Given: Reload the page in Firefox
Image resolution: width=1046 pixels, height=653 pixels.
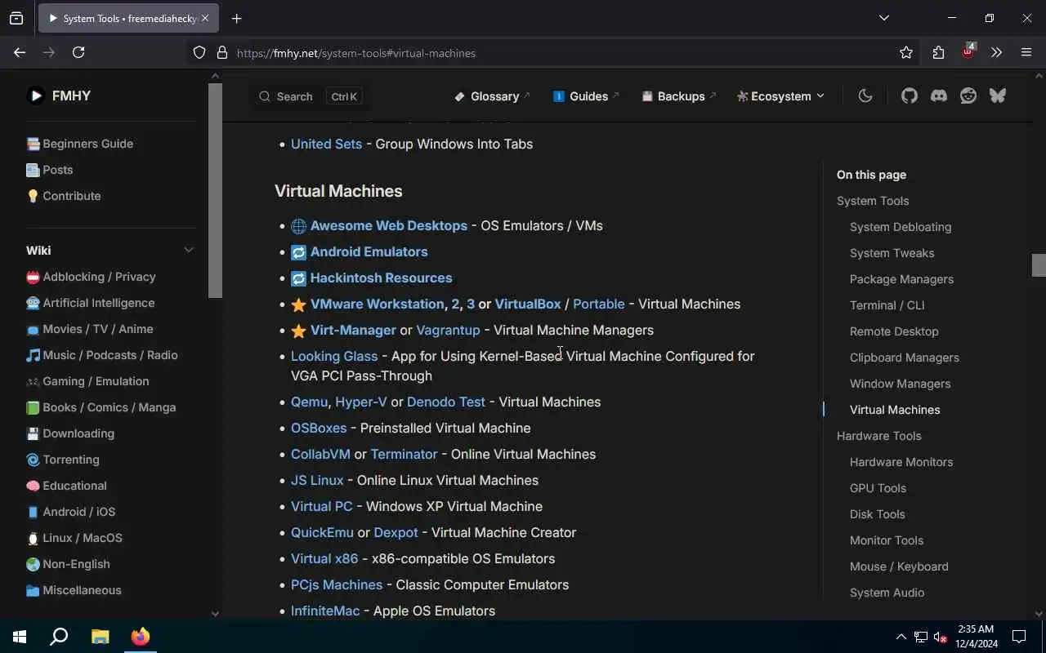Looking at the screenshot, I should coord(78,52).
